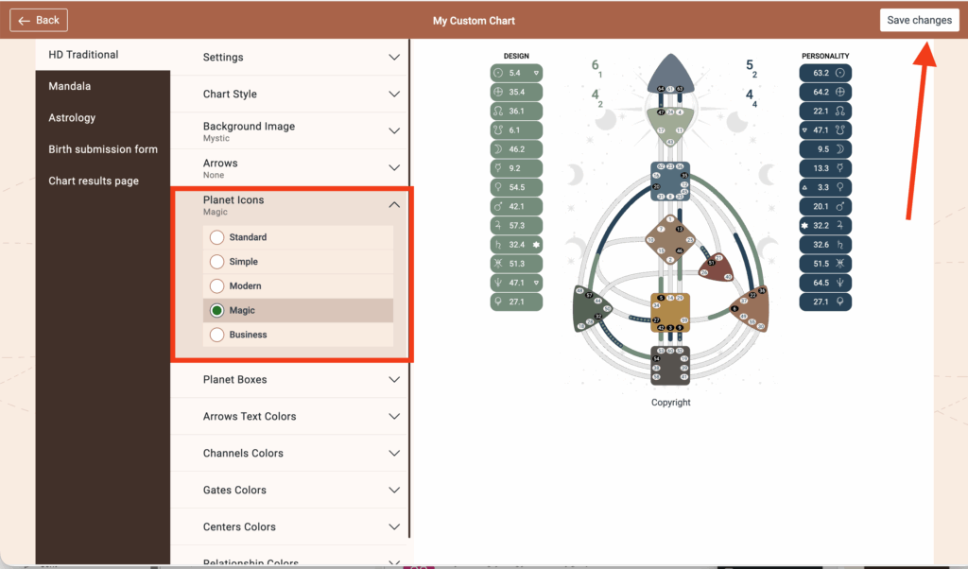
Task: Choose the Modern planet icons radio button
Action: (217, 286)
